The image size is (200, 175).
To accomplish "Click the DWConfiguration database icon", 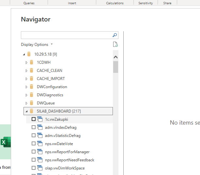I will click(32, 87).
